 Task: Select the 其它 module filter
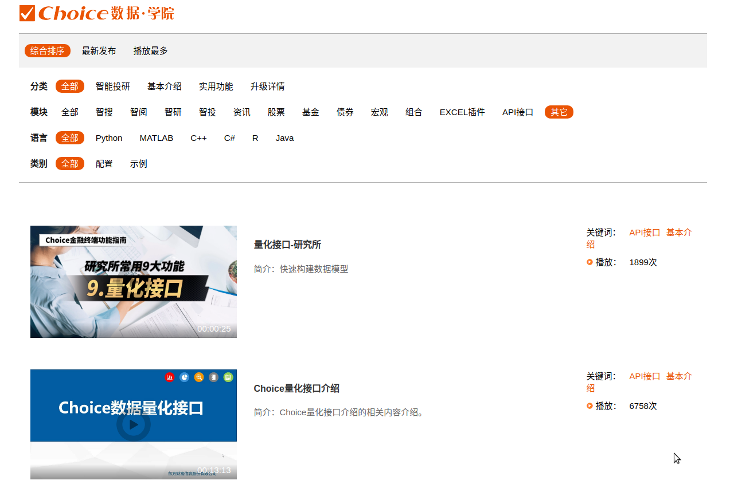click(x=559, y=112)
